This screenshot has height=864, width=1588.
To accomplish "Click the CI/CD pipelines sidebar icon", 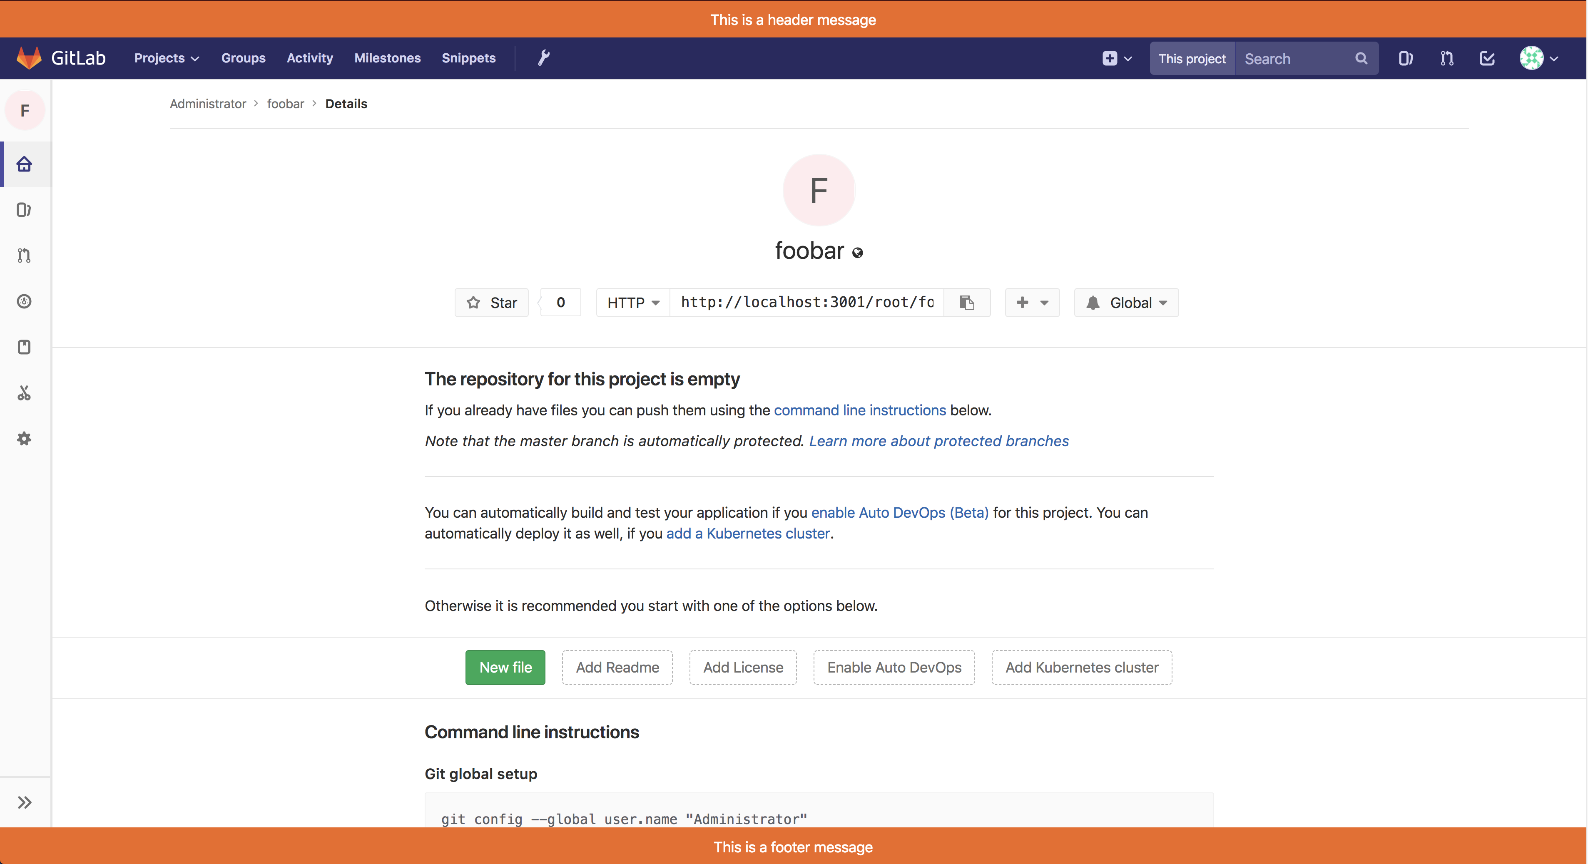I will point(25,301).
